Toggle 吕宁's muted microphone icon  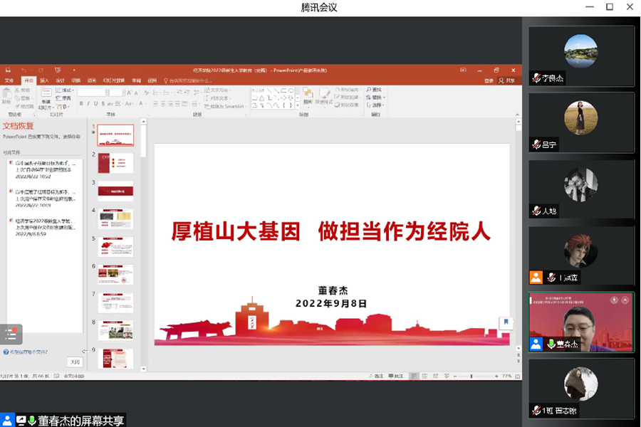click(536, 144)
